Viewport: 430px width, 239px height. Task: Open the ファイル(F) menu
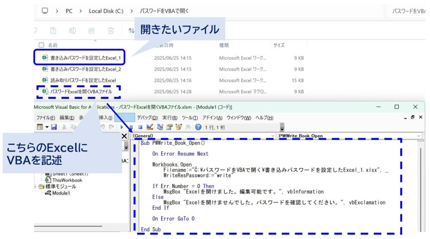coord(45,118)
